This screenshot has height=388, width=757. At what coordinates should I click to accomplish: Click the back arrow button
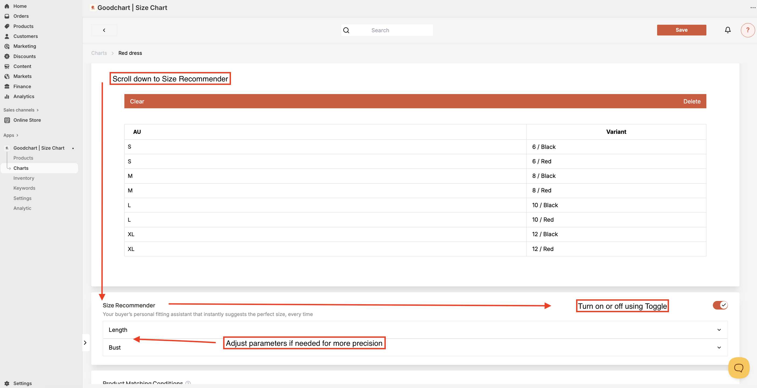(x=104, y=30)
